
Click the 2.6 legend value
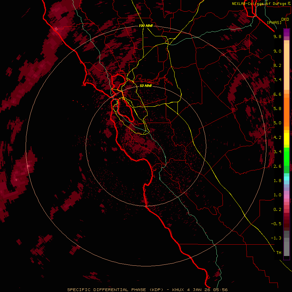(277, 166)
